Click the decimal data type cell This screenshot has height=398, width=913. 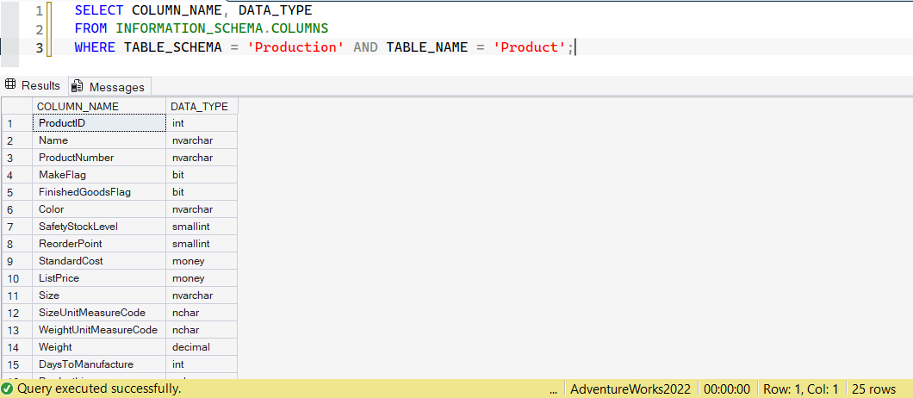pos(202,347)
